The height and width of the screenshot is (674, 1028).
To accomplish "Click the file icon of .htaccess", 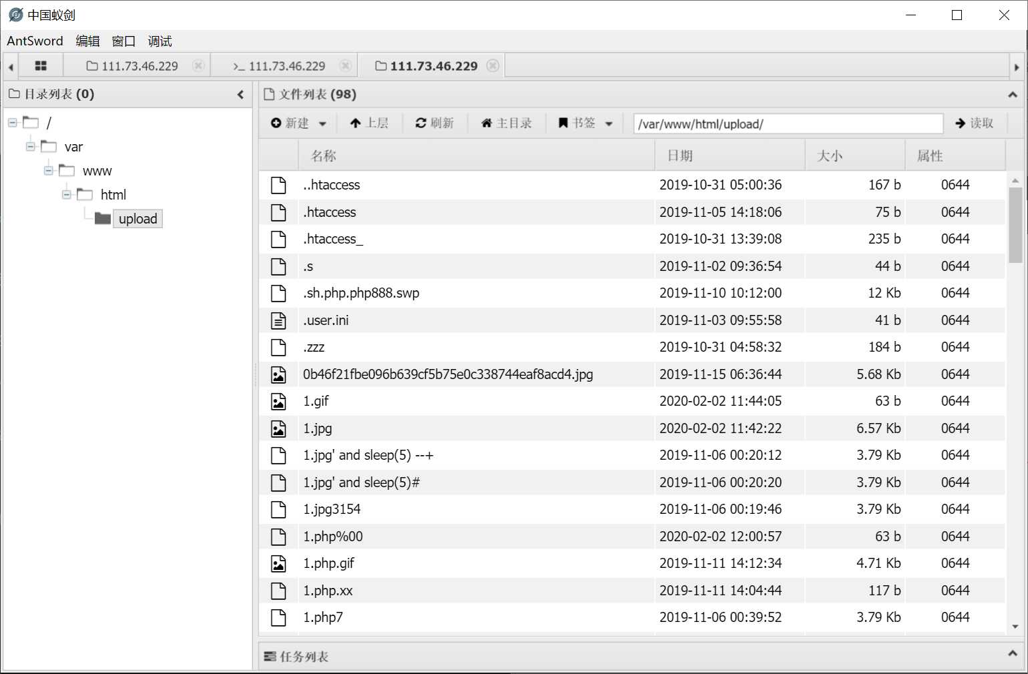I will (x=278, y=212).
